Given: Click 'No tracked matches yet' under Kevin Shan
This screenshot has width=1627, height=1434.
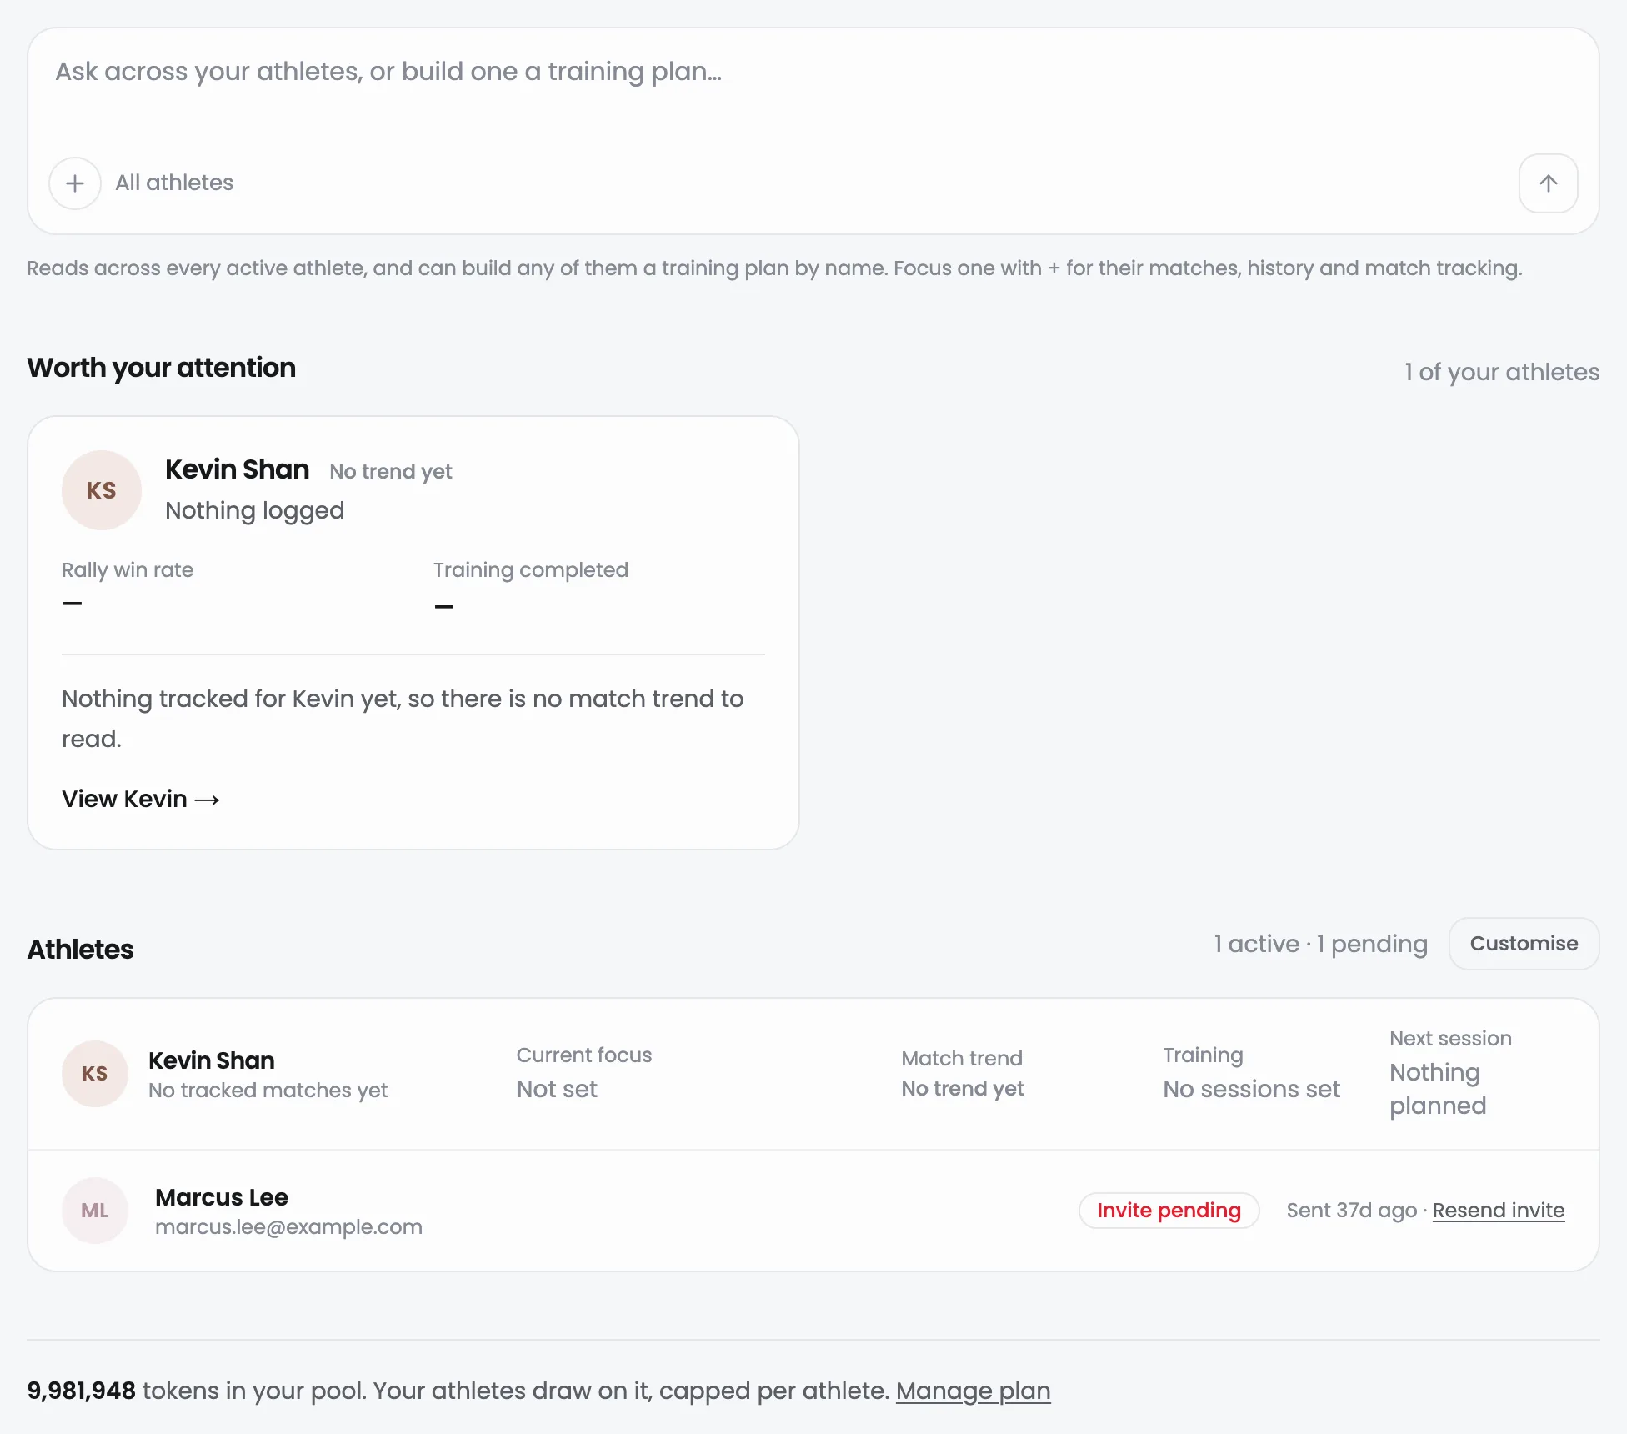Looking at the screenshot, I should (x=268, y=1091).
